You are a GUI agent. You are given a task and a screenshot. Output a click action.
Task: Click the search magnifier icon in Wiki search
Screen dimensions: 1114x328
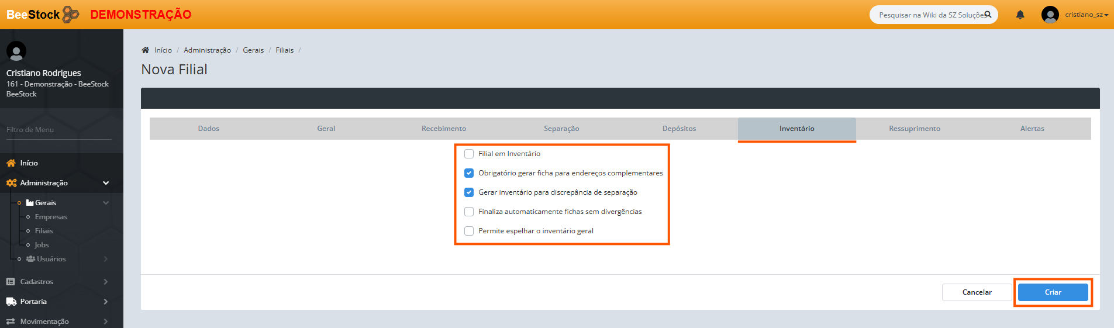pos(988,15)
